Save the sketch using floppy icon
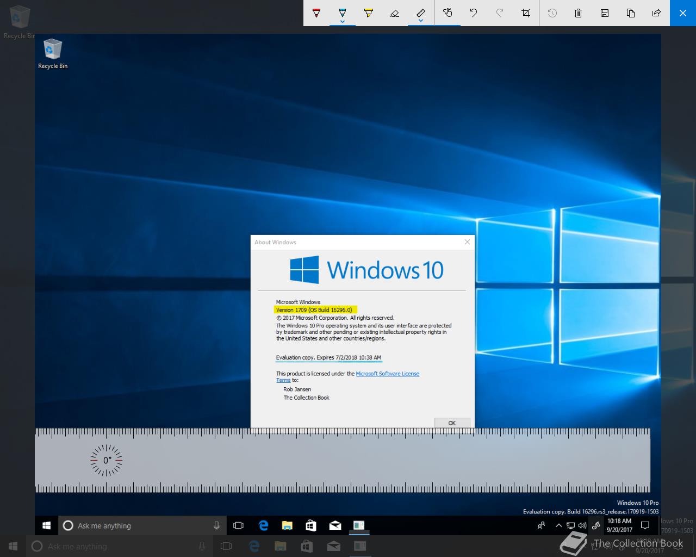This screenshot has width=696, height=557. pos(605,13)
